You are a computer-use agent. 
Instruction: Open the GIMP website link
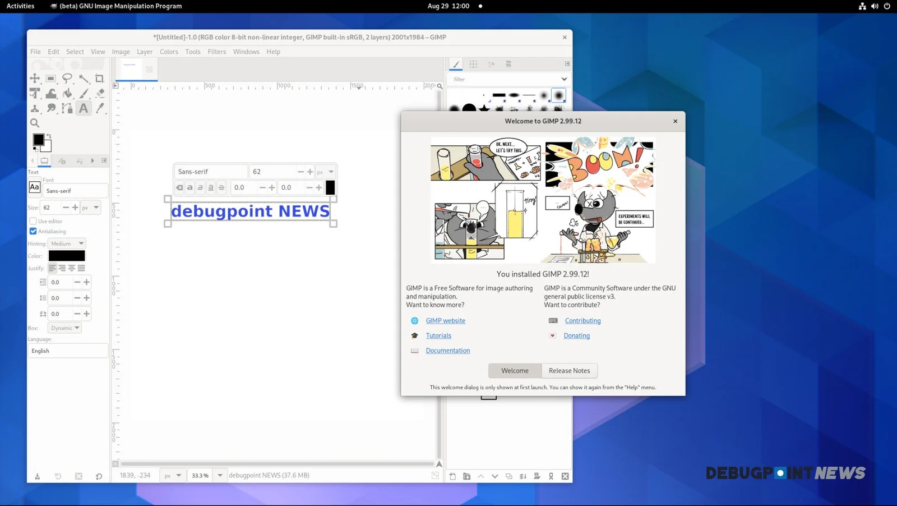tap(445, 320)
